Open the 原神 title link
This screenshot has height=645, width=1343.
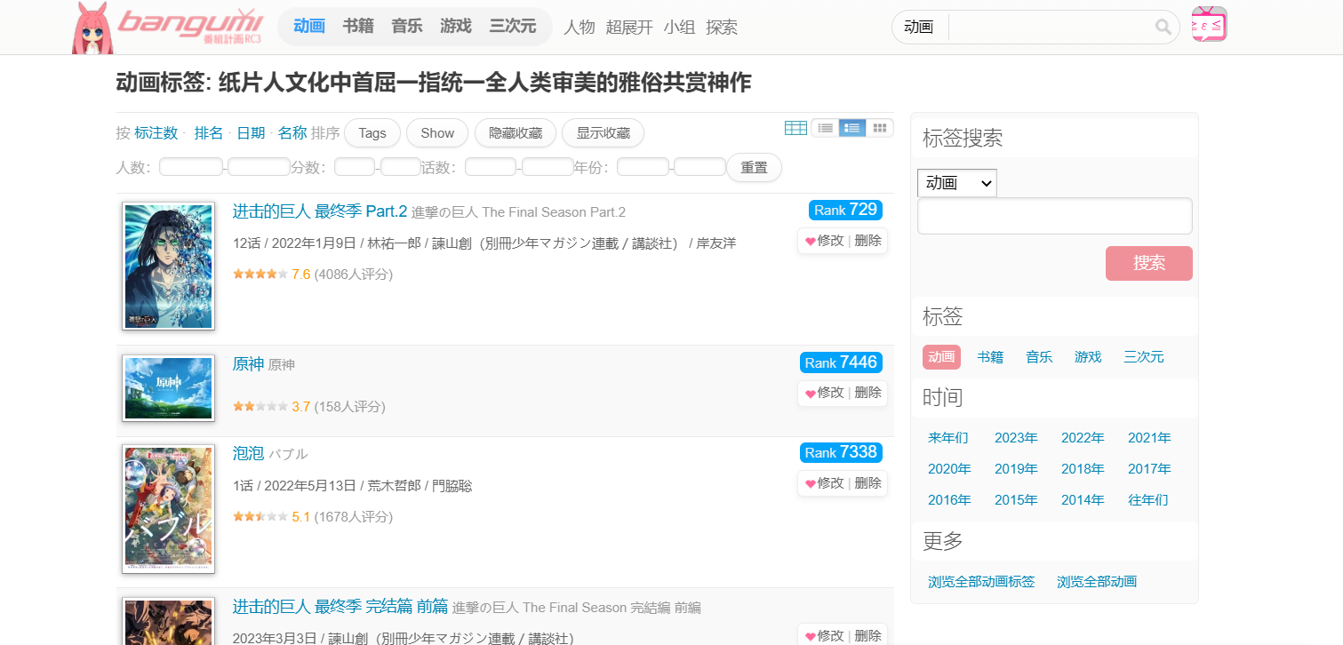click(248, 364)
